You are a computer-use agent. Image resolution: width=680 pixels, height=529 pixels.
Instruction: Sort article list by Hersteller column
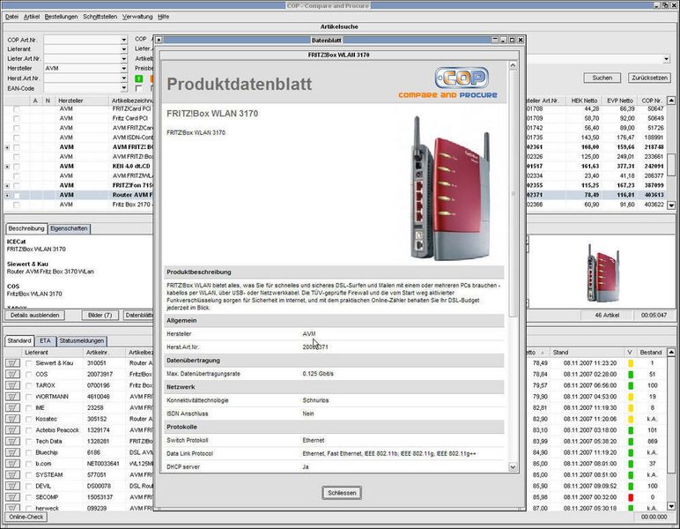click(x=70, y=101)
